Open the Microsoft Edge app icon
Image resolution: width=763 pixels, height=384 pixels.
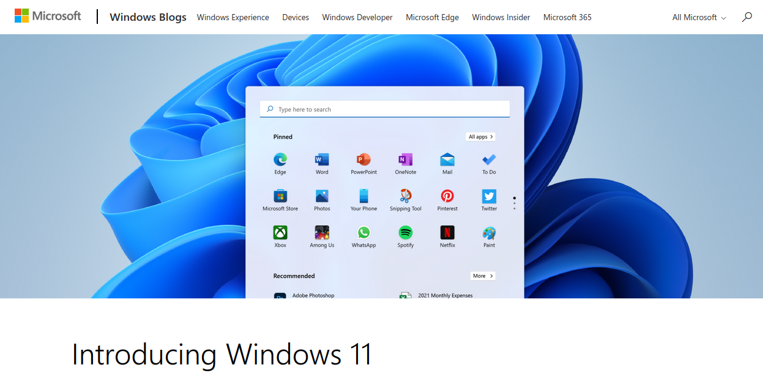[x=280, y=159]
